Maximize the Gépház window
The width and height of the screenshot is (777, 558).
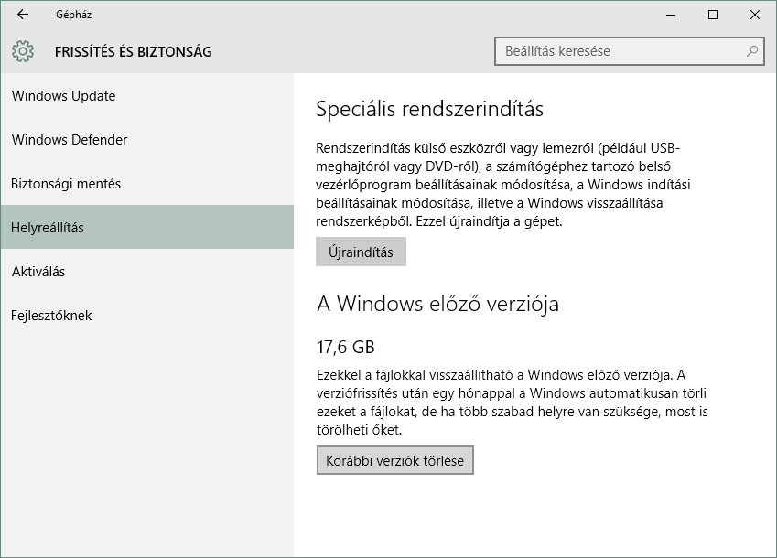tap(713, 15)
